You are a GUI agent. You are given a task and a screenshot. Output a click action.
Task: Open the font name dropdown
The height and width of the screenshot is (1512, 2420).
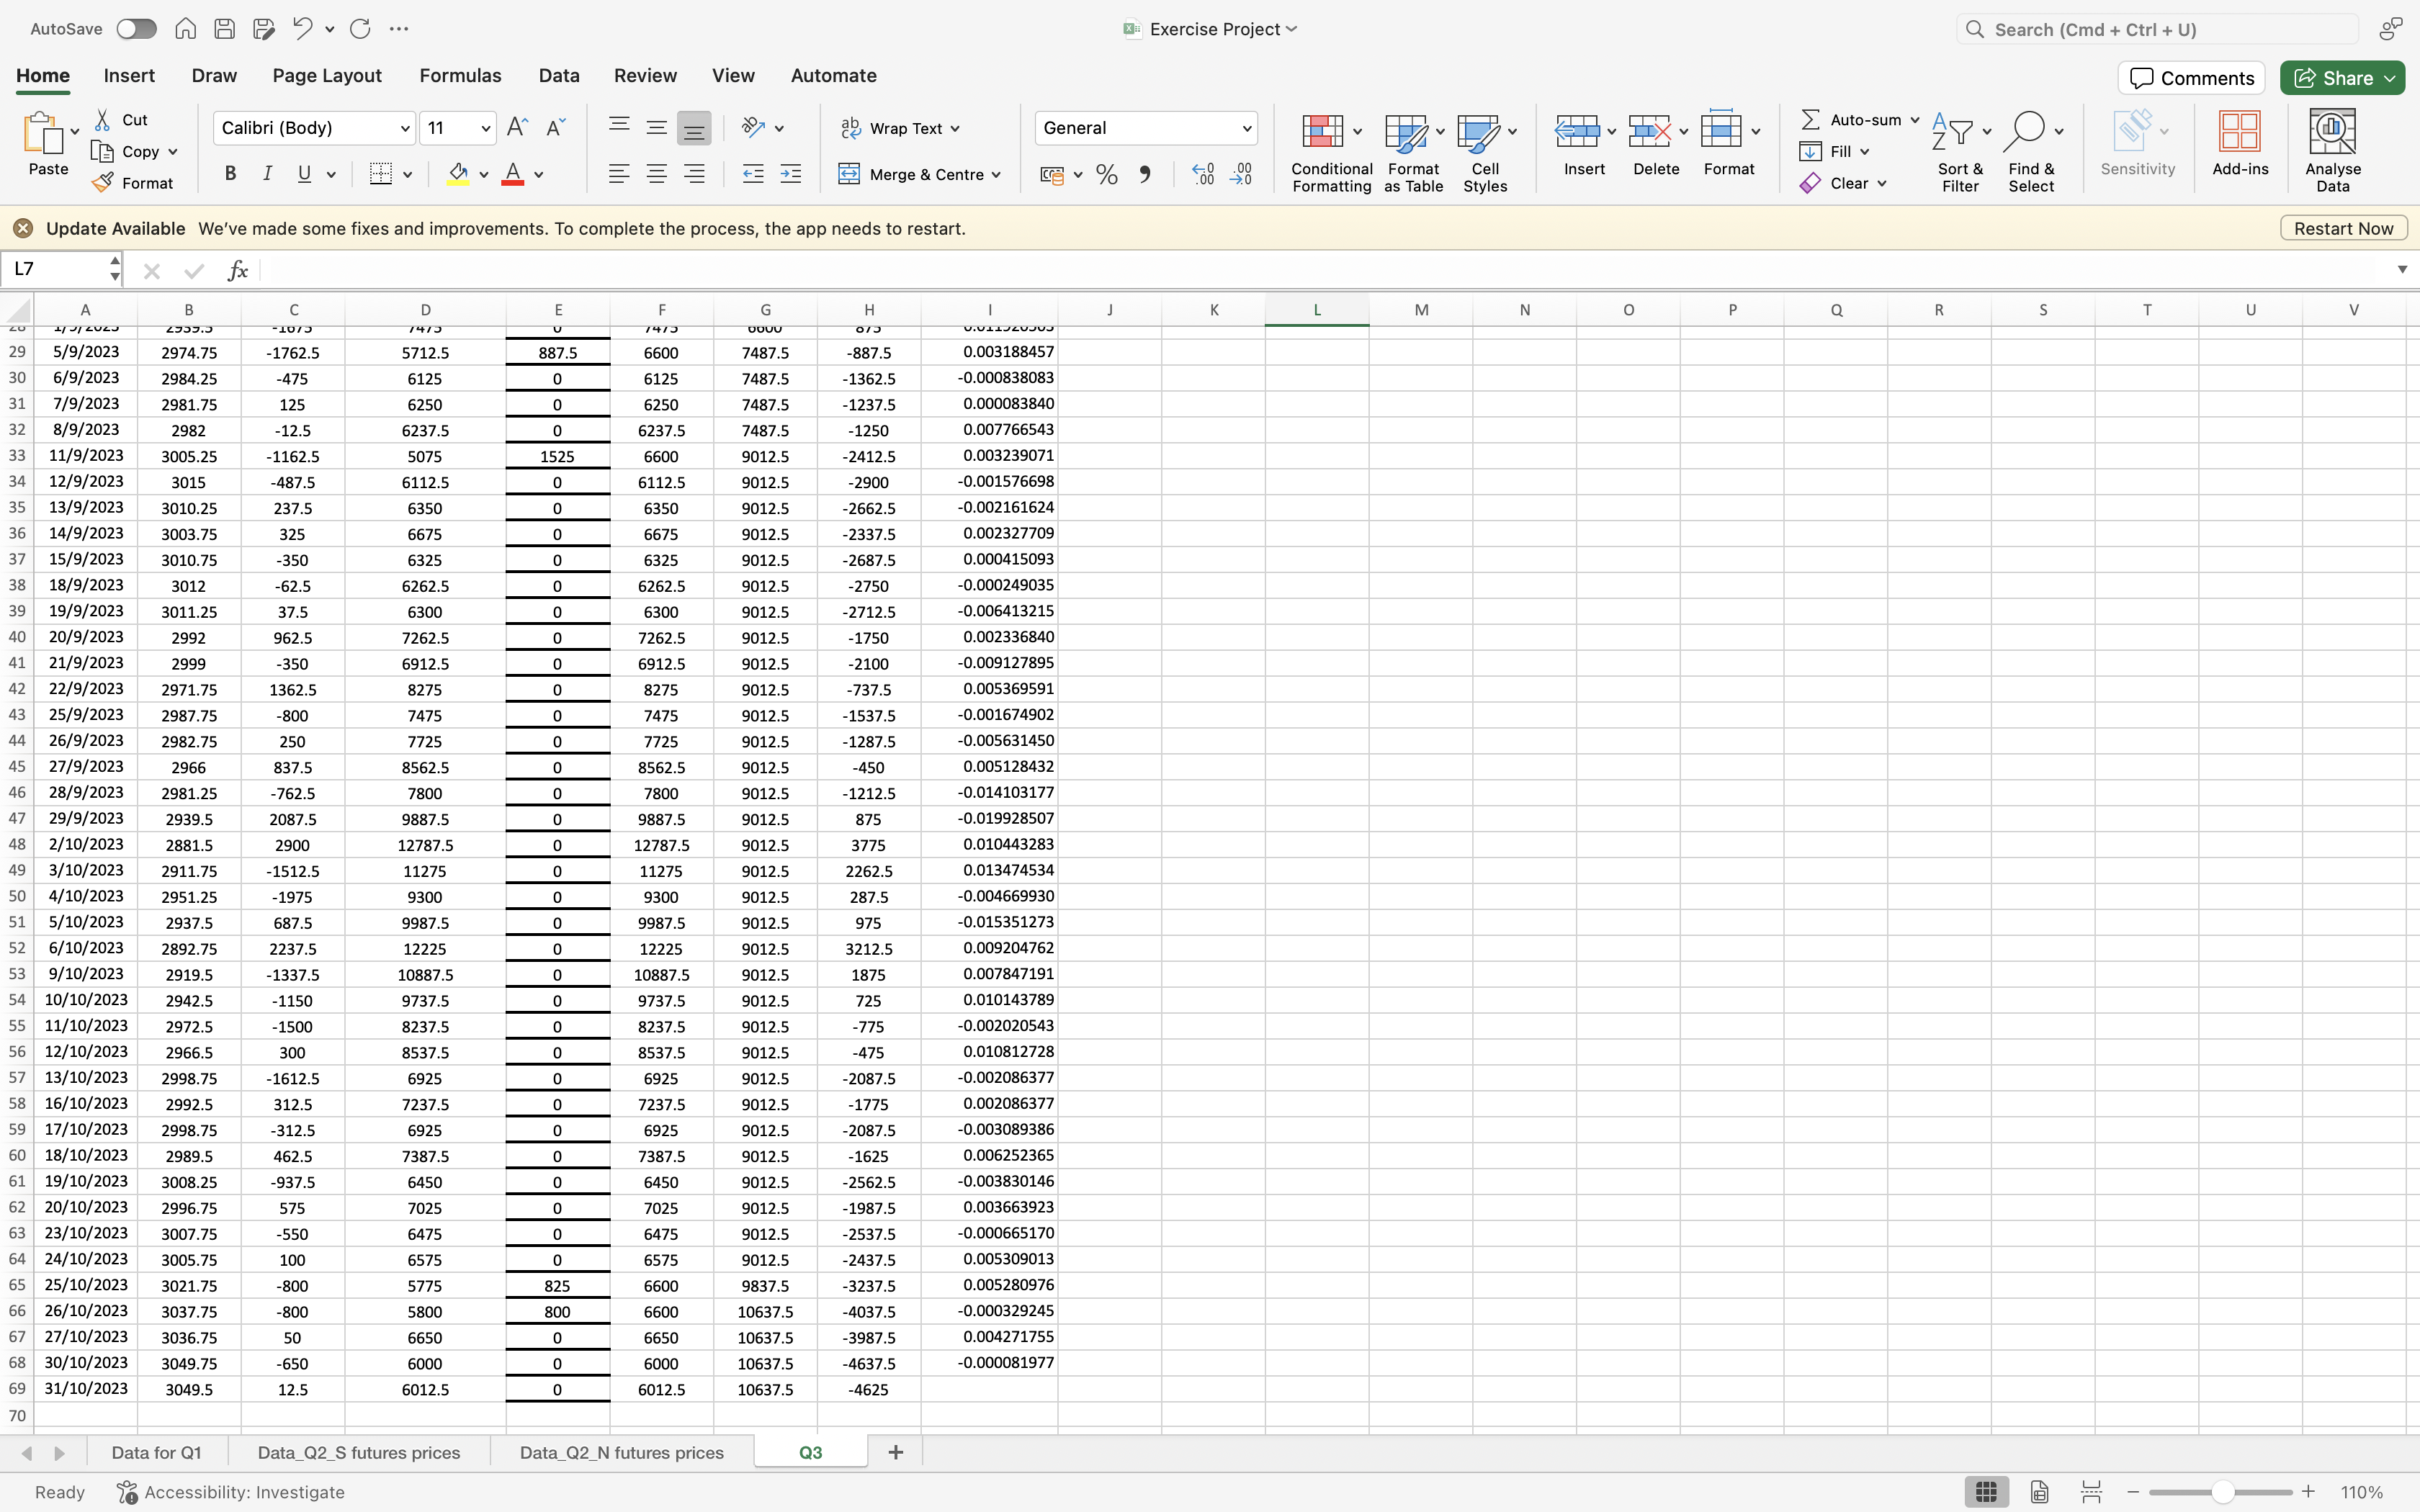(x=405, y=128)
